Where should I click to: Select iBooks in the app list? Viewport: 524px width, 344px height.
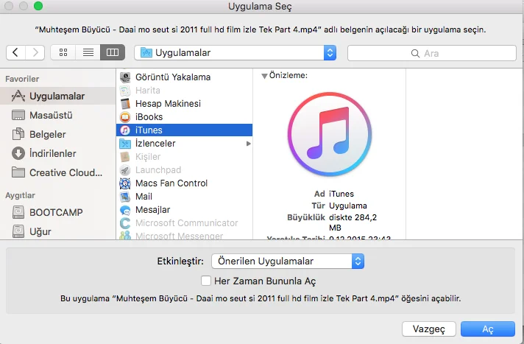click(x=184, y=117)
